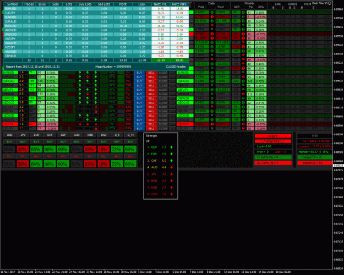Toggle the small box beside USDCHF CLOSE button

(x=173, y=124)
